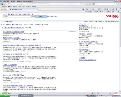The width and height of the screenshot is (121, 97).
Task: Click the clear button inside search field
Action: [33, 16]
